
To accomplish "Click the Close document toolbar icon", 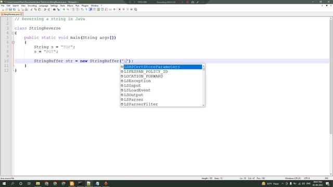I will [18, 9].
